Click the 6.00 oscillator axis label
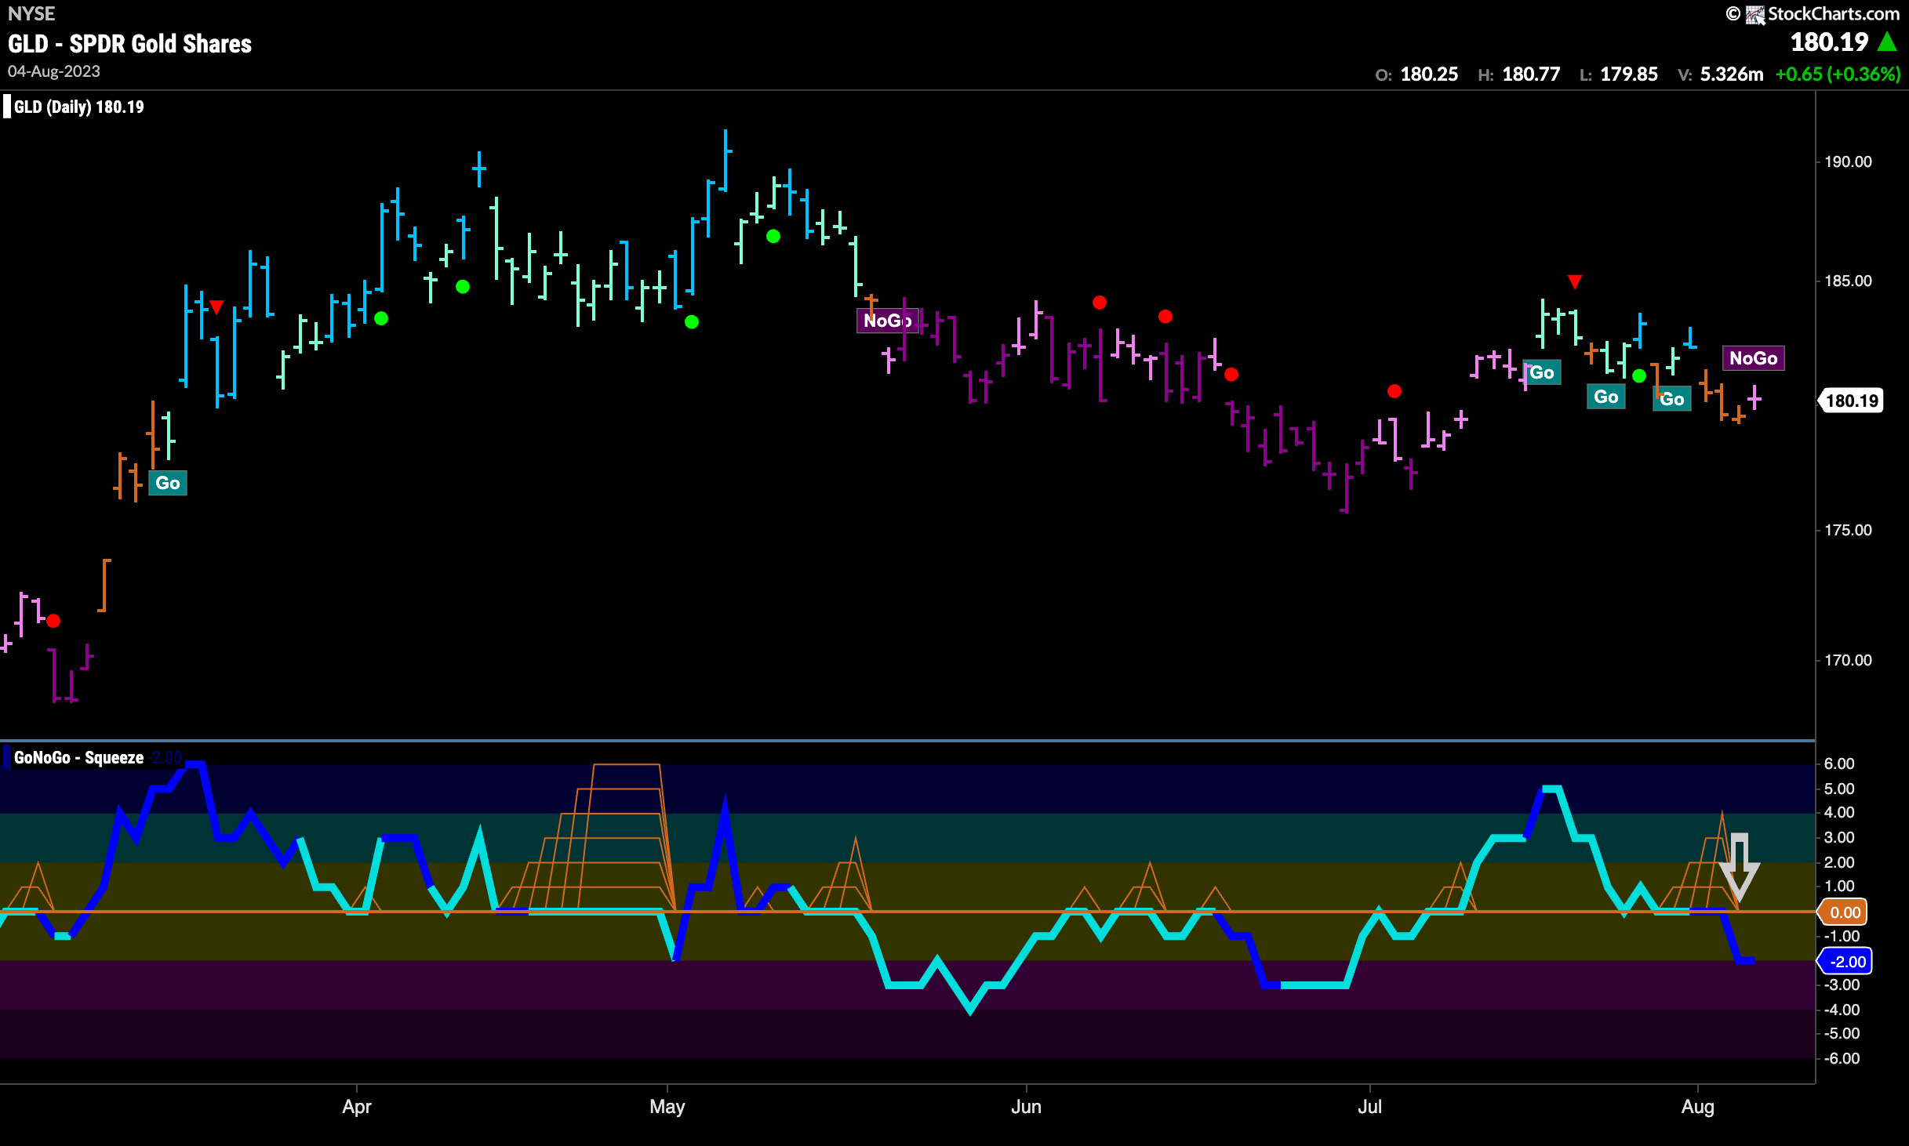This screenshot has width=1909, height=1146. (1839, 763)
